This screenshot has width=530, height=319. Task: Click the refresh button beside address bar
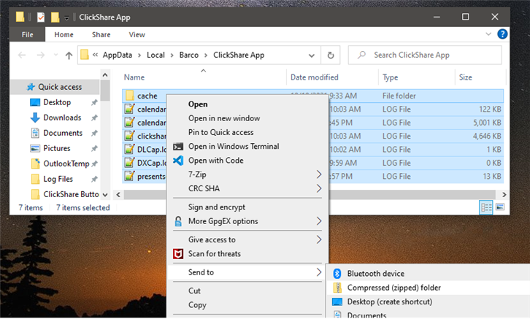(331, 55)
